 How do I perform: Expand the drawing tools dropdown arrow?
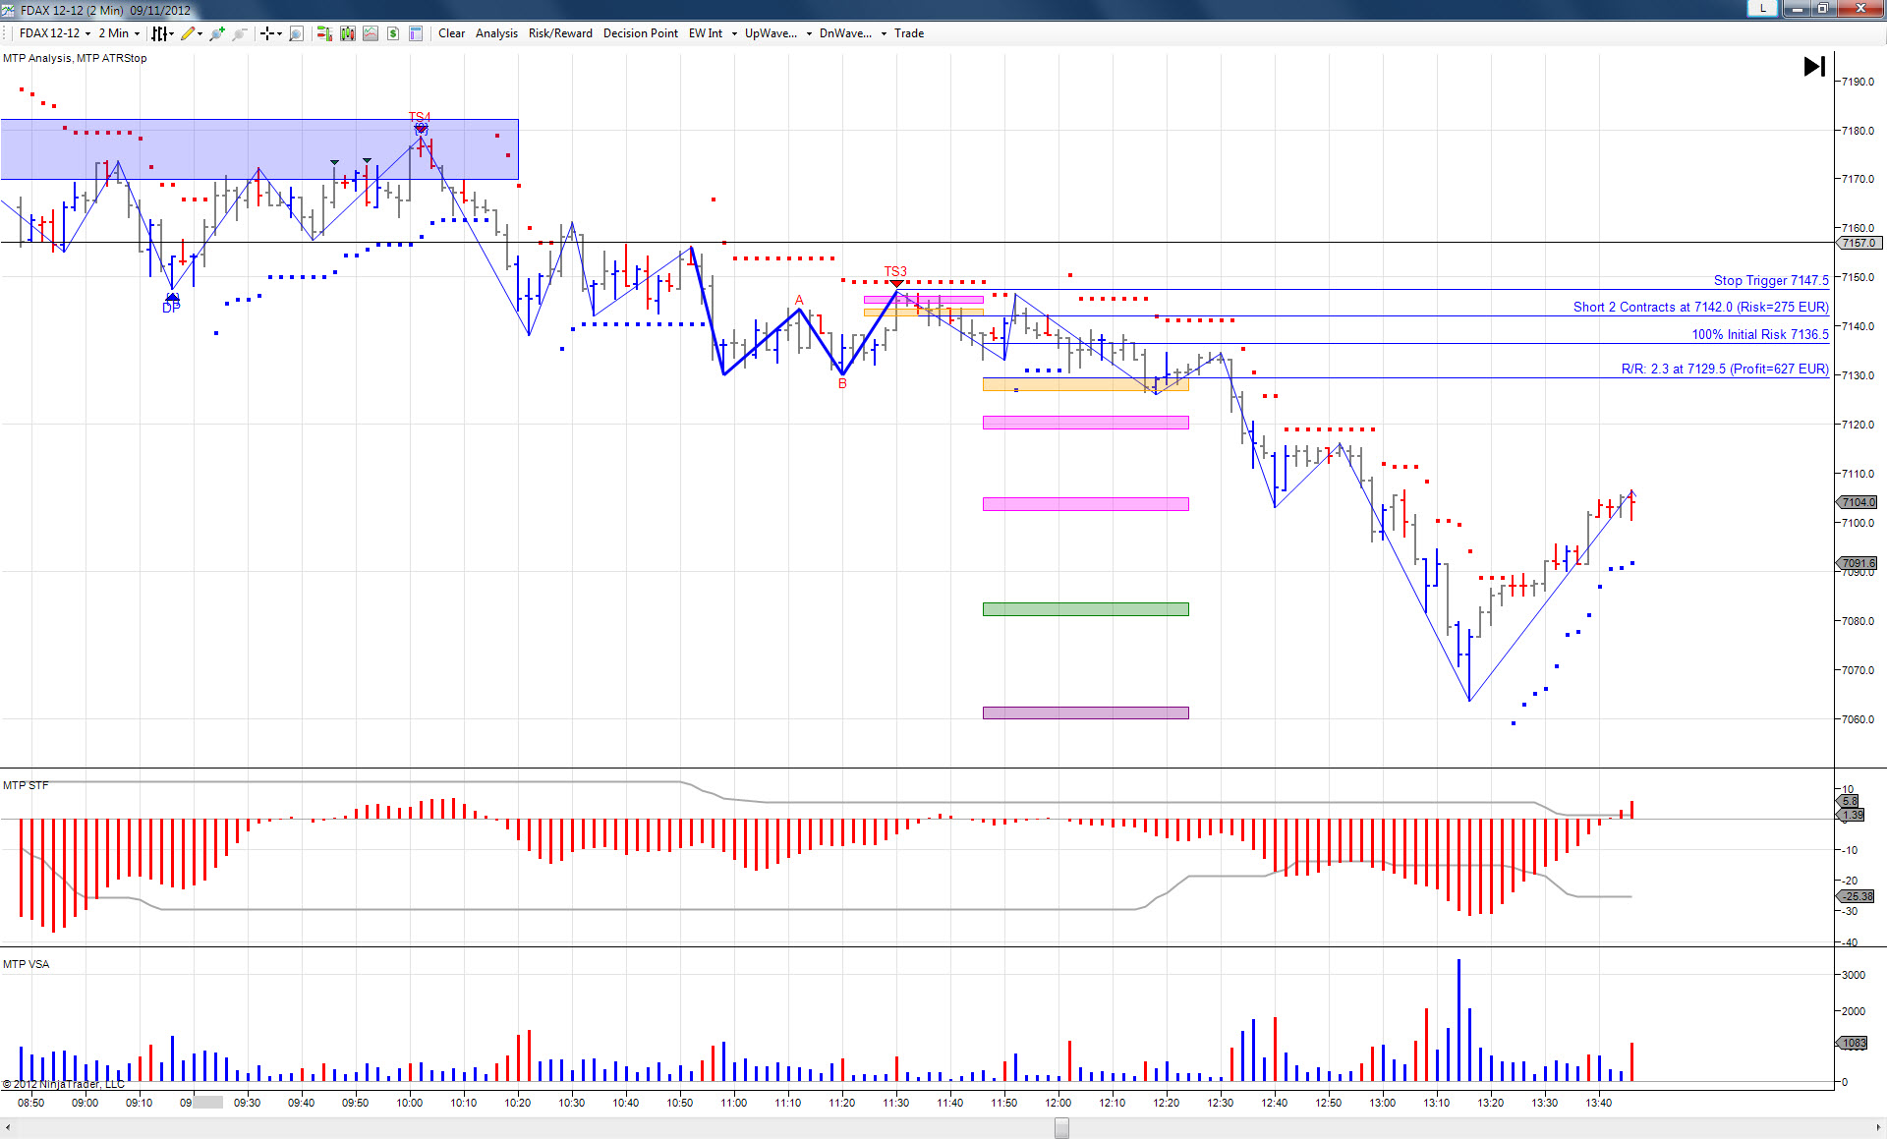point(200,33)
